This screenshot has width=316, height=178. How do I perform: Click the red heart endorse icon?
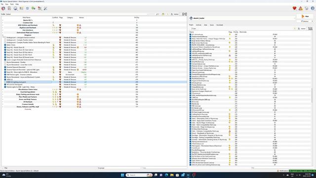294,8
